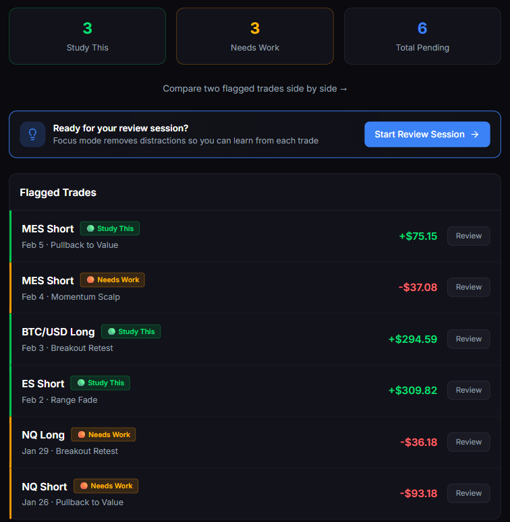Click Study This badge on Feb 5 trade

pos(110,228)
